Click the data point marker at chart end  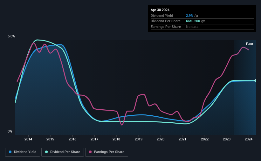[x=256, y=81]
